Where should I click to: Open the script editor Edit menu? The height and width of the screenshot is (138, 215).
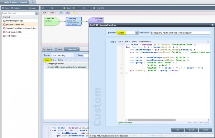coord(127,41)
